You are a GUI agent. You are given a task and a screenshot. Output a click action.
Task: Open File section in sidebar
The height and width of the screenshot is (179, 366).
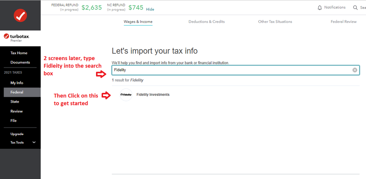click(14, 121)
